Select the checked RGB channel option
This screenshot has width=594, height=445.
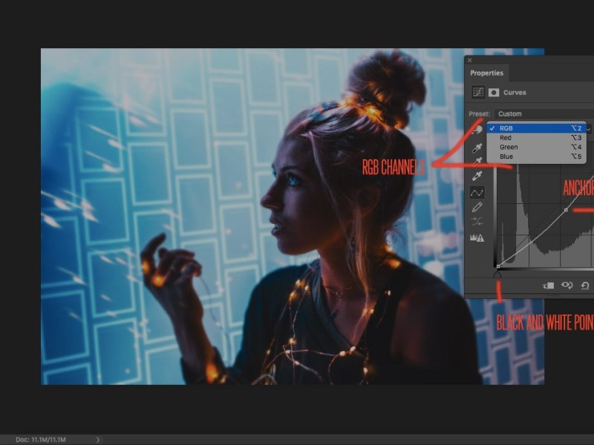click(506, 128)
